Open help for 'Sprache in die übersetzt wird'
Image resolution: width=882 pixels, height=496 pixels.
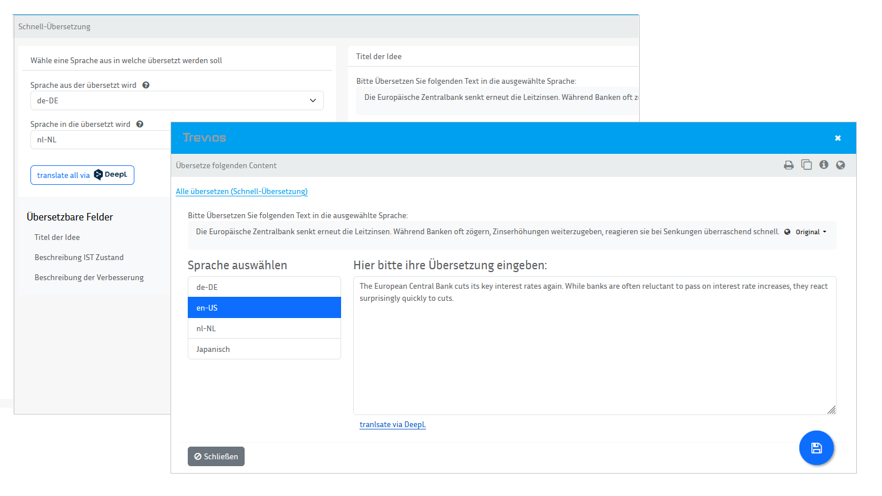(140, 123)
